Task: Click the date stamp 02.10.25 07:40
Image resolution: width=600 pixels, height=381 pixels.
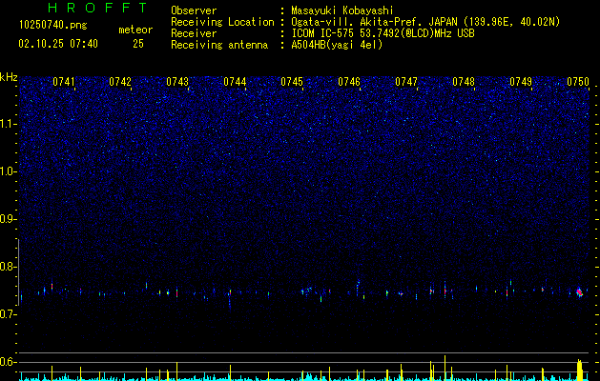Action: point(58,44)
